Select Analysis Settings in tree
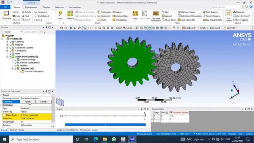This screenshot has width=254, height=143. click(x=28, y=60)
